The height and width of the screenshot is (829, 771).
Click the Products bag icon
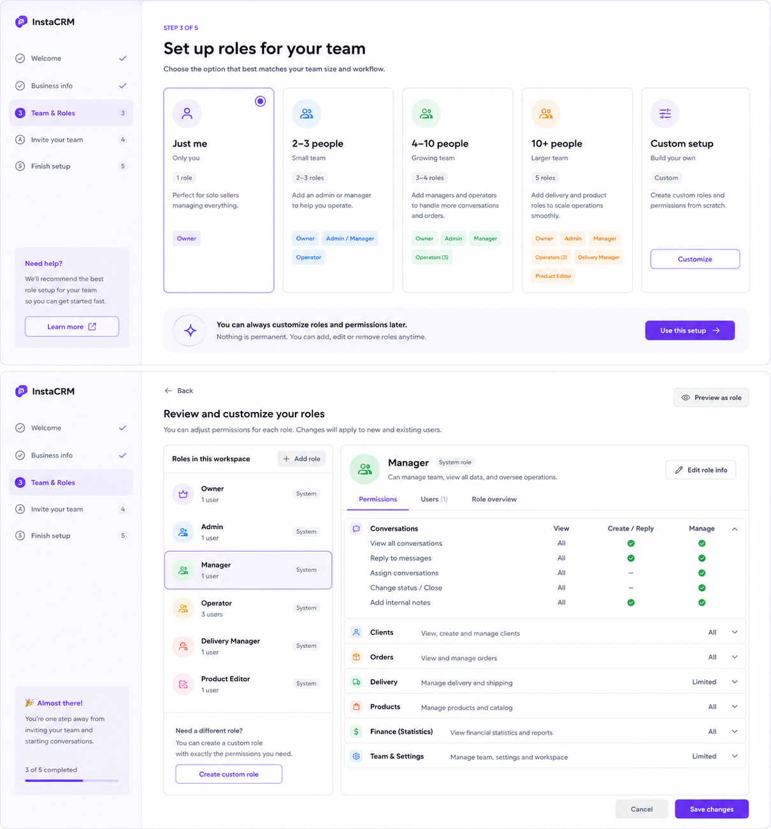pyautogui.click(x=356, y=707)
